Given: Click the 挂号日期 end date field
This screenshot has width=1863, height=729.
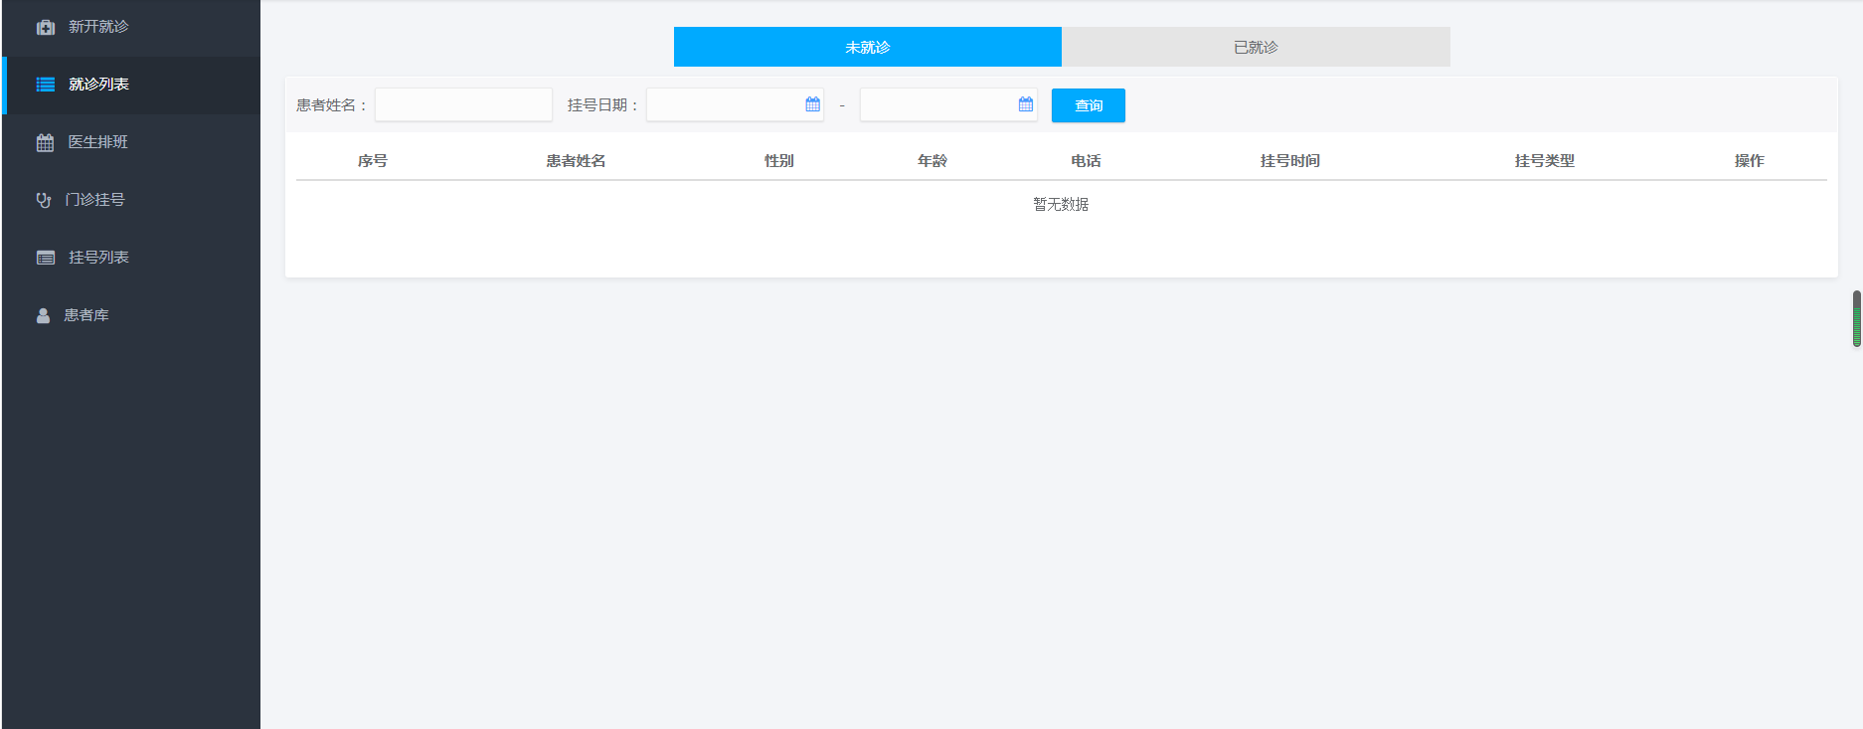Looking at the screenshot, I should pyautogui.click(x=936, y=104).
